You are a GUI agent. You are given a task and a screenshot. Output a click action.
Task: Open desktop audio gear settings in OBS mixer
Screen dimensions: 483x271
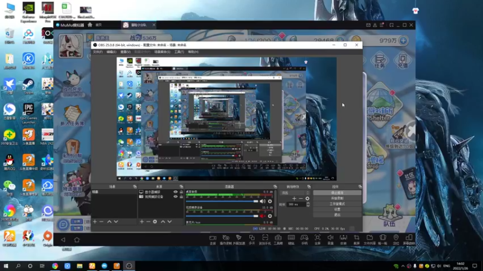(x=270, y=201)
